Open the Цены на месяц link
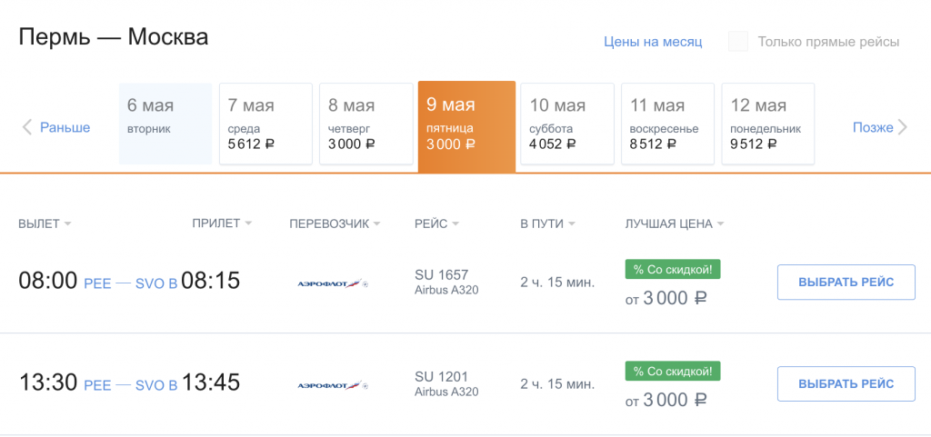This screenshot has height=437, width=931. coord(653,42)
